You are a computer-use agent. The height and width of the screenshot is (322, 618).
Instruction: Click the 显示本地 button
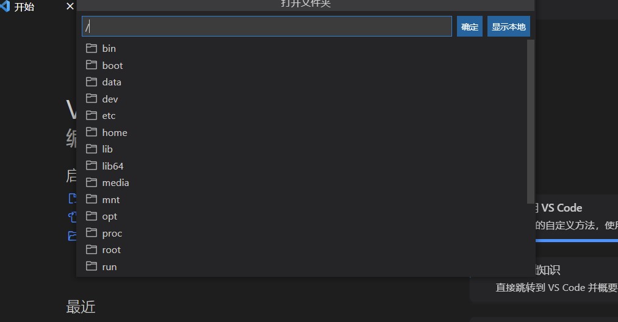(x=508, y=26)
